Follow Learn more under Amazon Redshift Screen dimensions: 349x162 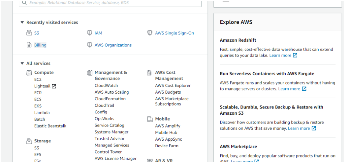pos(280,56)
